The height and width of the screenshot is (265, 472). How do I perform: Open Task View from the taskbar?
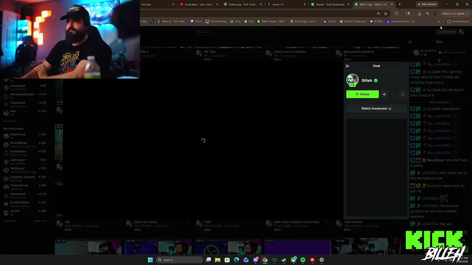[208, 260]
